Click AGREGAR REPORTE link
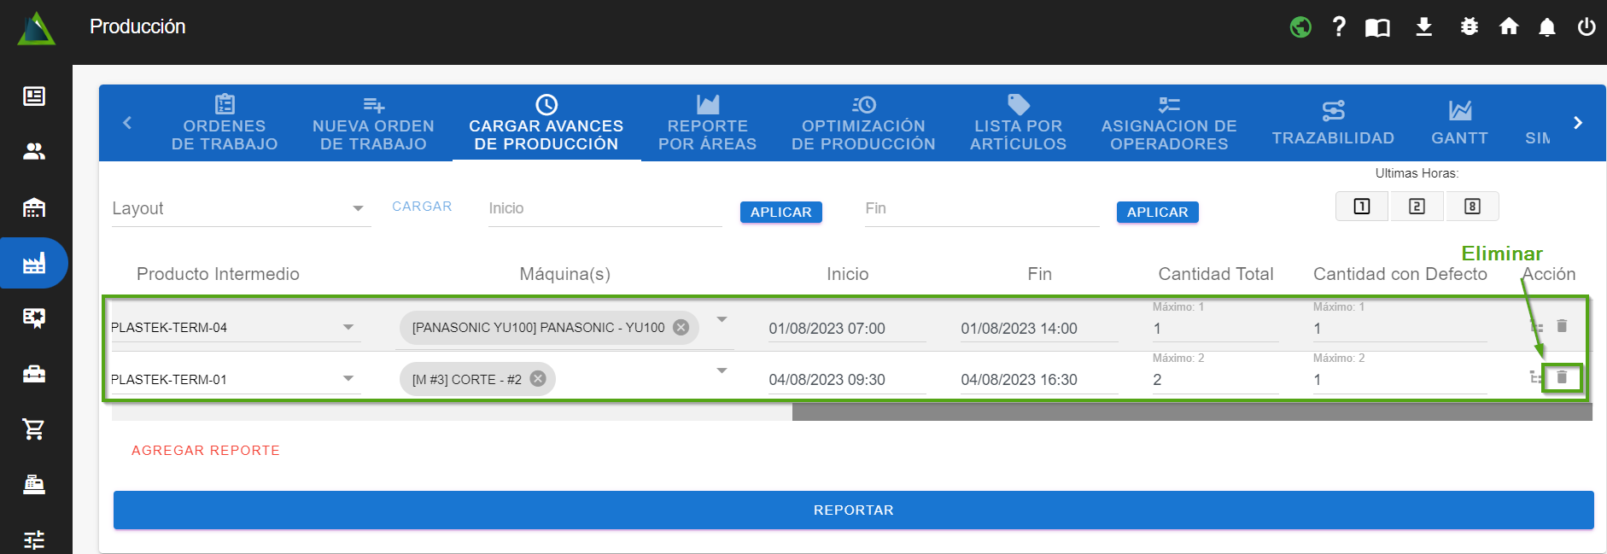The height and width of the screenshot is (554, 1607). click(x=206, y=451)
